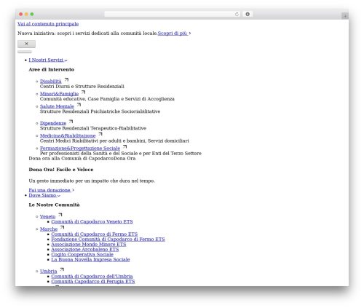Open the Salute Mentale link

coord(57,106)
